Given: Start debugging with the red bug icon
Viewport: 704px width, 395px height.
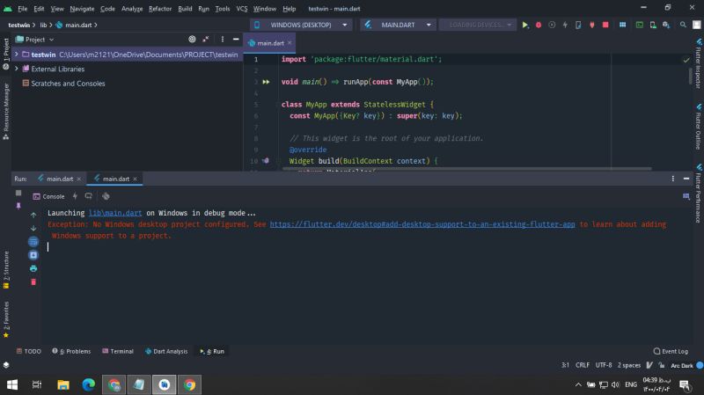Looking at the screenshot, I should pyautogui.click(x=539, y=26).
